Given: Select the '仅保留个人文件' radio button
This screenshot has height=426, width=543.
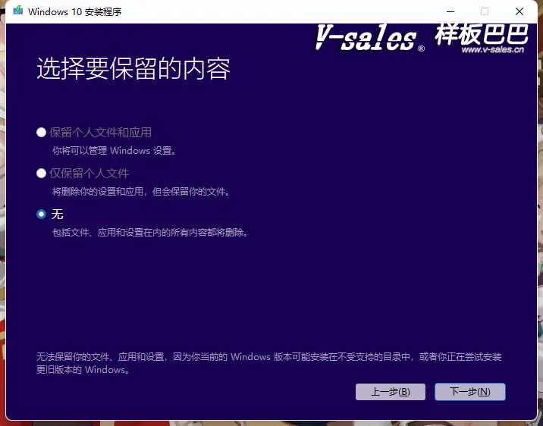Looking at the screenshot, I should (x=41, y=174).
